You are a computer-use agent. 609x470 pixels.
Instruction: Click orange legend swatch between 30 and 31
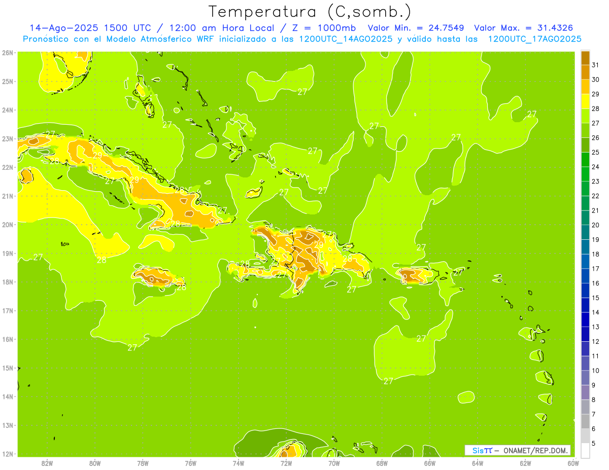point(585,72)
